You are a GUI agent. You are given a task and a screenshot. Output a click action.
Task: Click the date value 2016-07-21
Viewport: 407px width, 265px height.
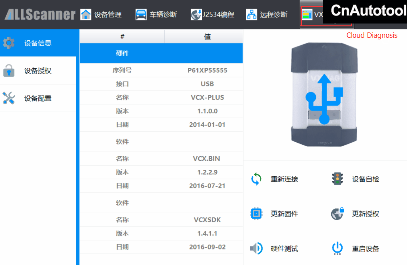click(207, 186)
